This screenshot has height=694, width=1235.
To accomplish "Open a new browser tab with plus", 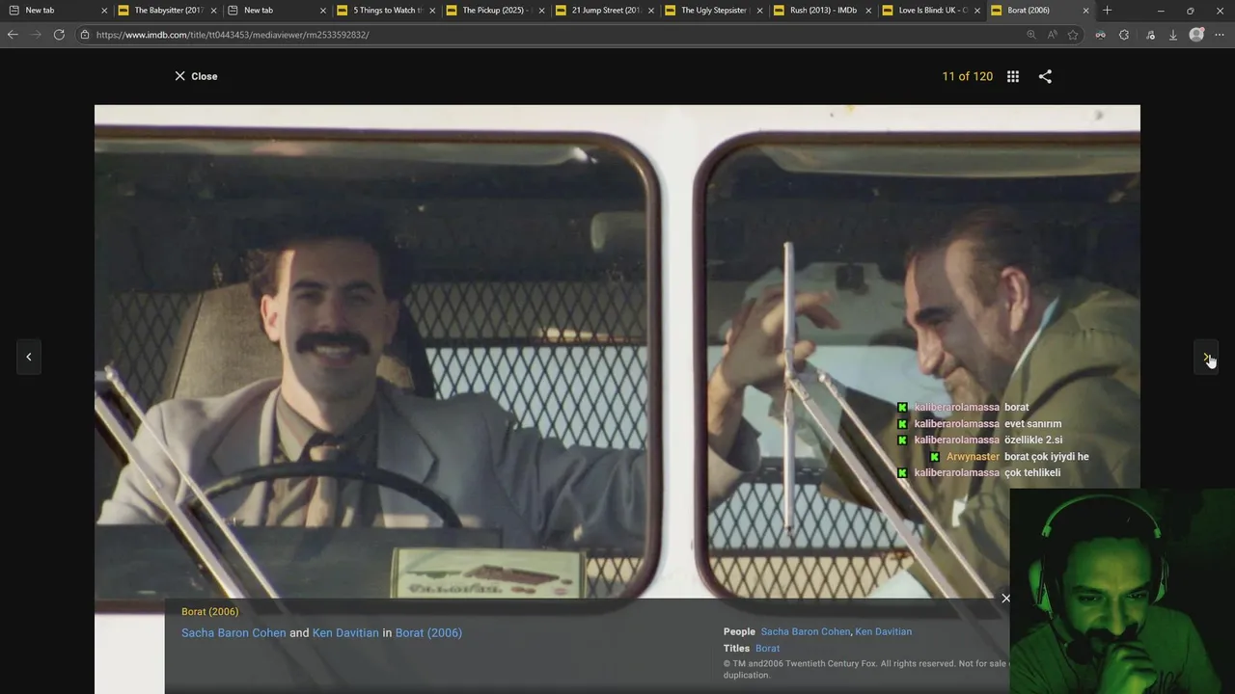I will pos(1107,11).
